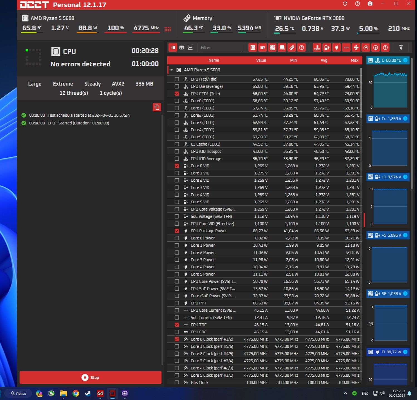Open the Steam taskbar icon
This screenshot has width=417, height=400.
pyautogui.click(x=88, y=393)
